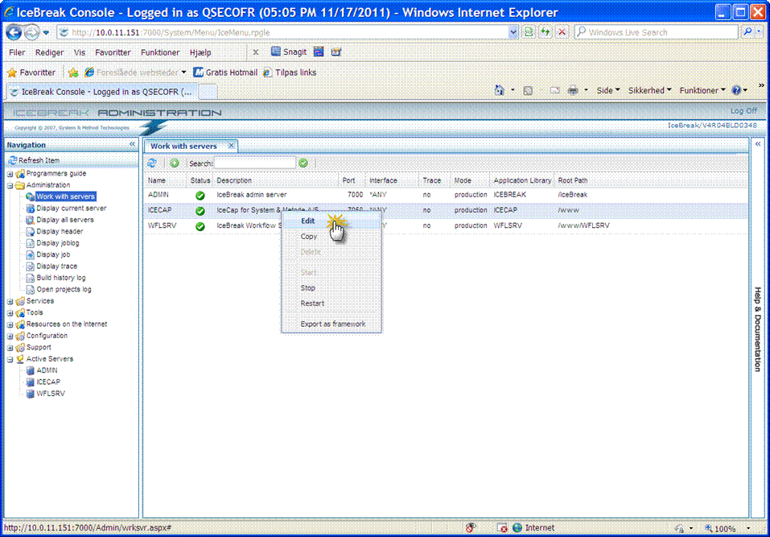Expand Resources on the internet node

coord(10,324)
